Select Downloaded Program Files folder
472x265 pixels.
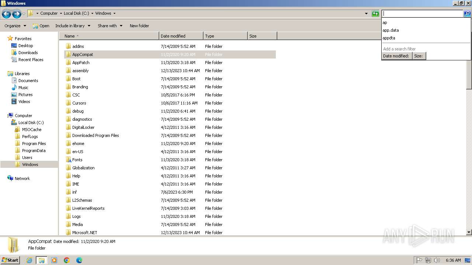96,135
